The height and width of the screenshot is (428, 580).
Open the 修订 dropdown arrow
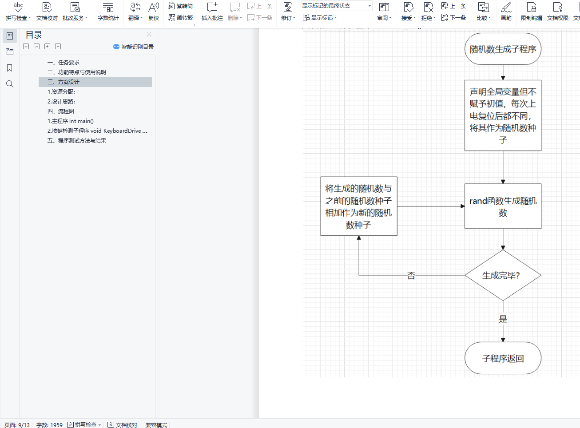click(x=294, y=18)
